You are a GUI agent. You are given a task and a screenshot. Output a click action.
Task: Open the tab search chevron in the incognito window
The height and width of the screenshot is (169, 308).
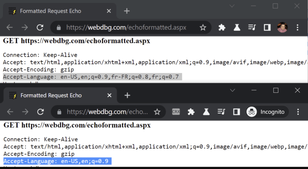pos(232,90)
